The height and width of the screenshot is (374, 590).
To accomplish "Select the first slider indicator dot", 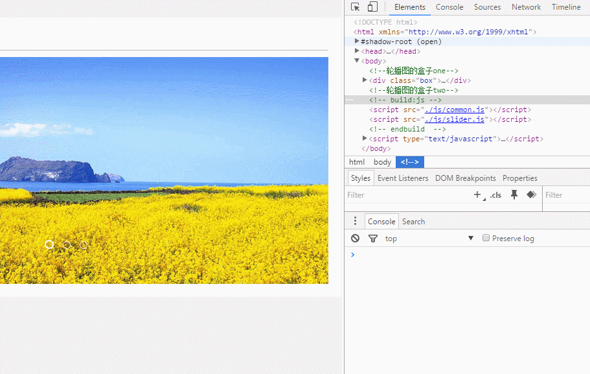I will (49, 244).
